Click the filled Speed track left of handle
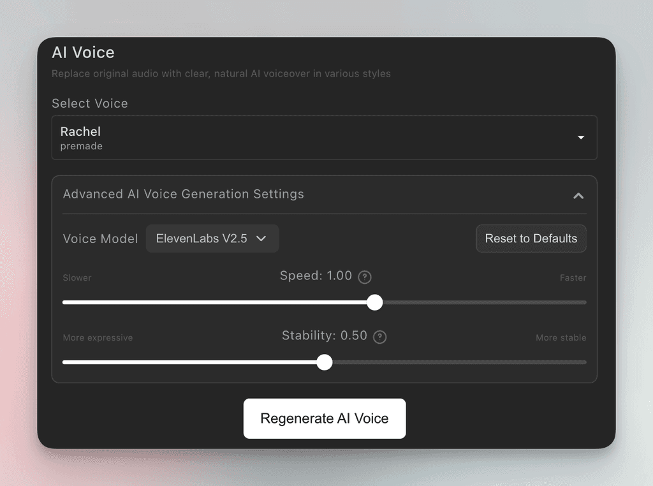653x486 pixels. point(217,302)
